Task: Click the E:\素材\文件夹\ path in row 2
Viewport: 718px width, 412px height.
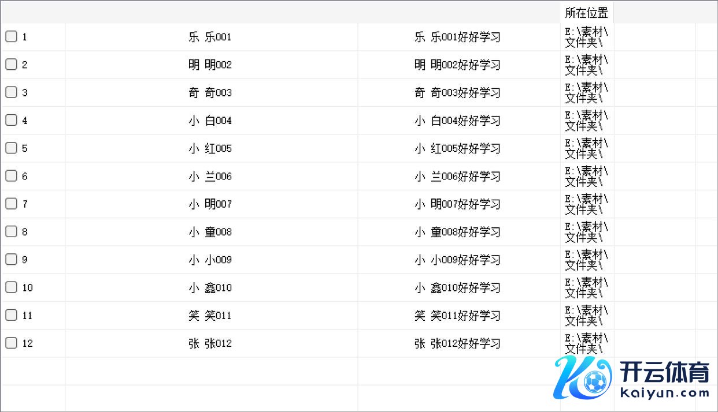Action: pos(586,65)
